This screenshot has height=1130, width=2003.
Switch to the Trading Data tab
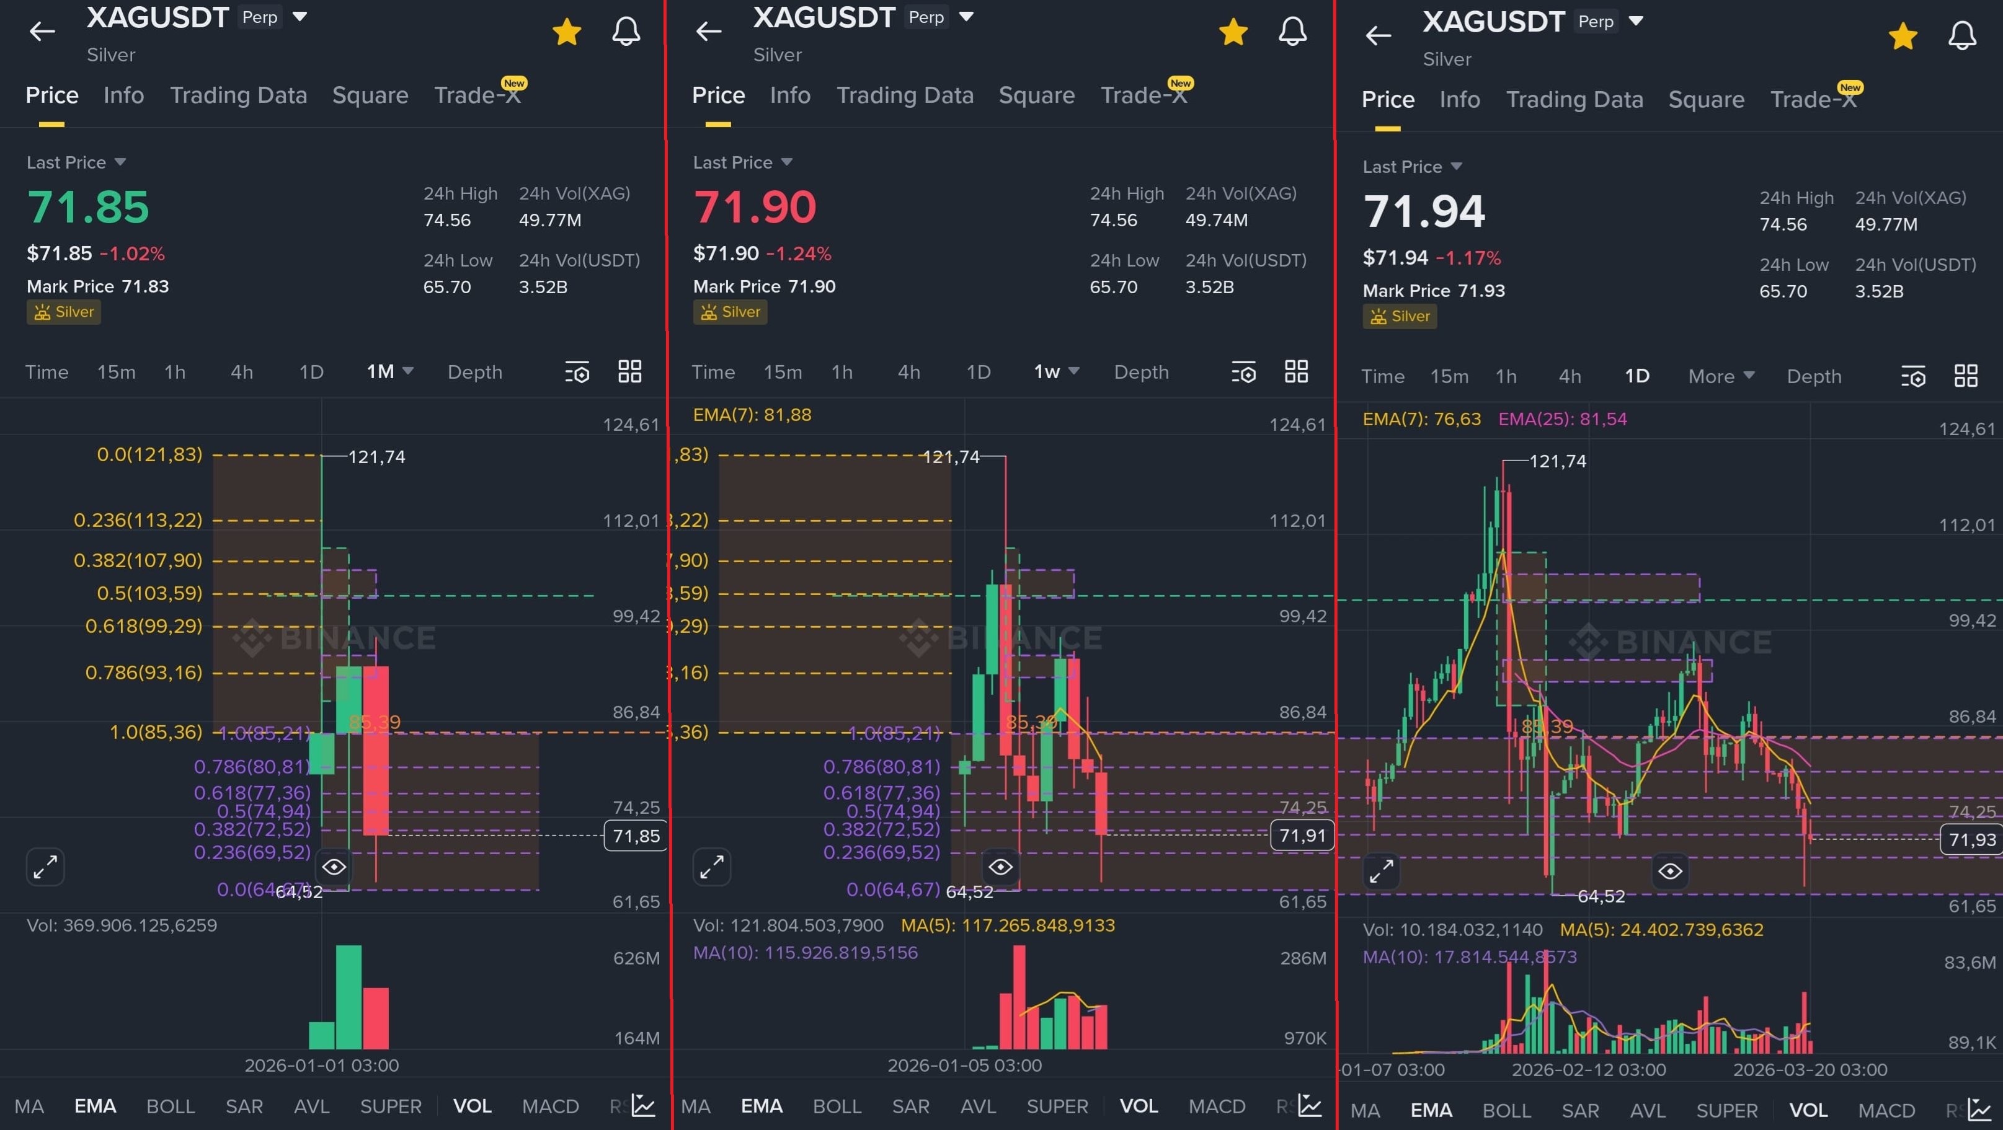(239, 95)
